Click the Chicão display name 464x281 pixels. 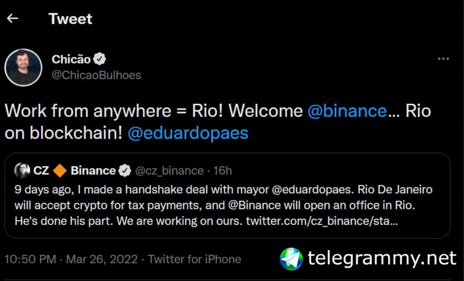point(71,59)
